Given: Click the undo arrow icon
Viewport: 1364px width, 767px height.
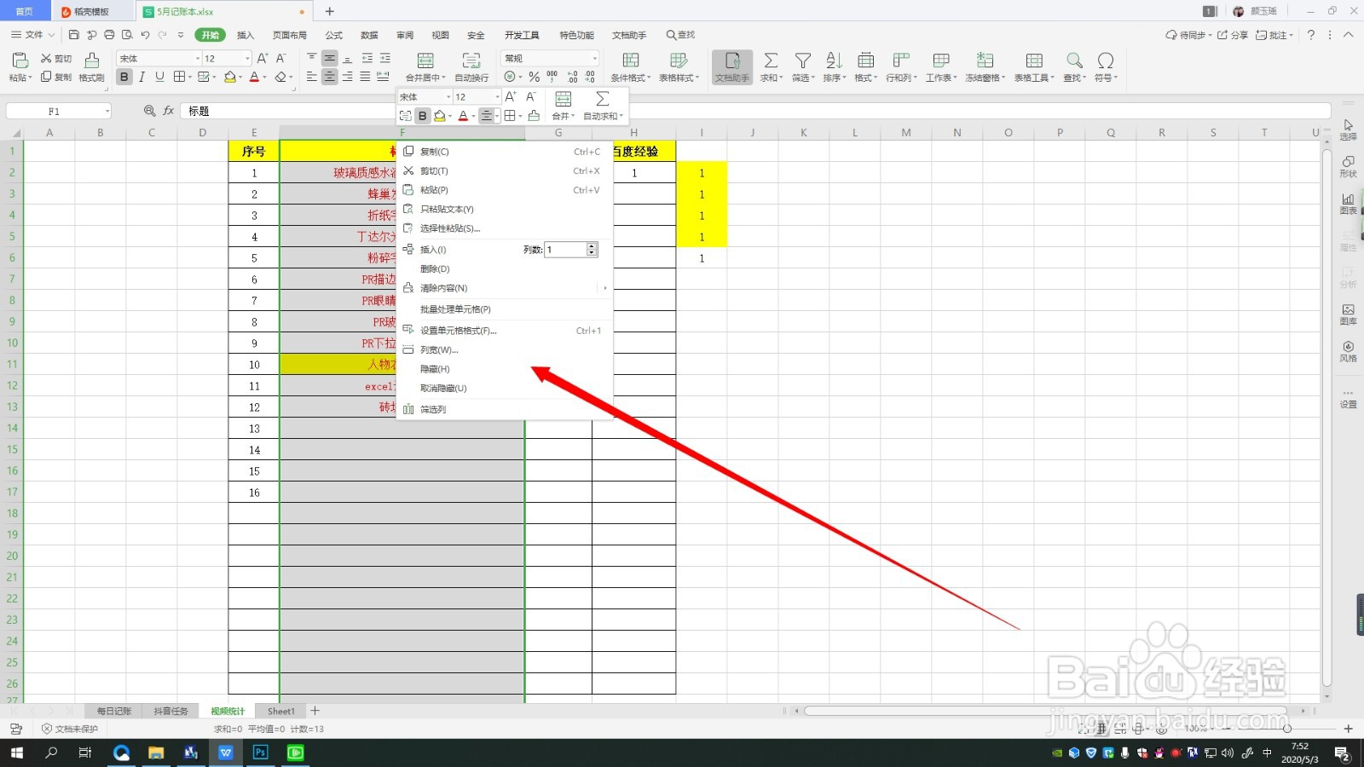Looking at the screenshot, I should click(x=145, y=35).
